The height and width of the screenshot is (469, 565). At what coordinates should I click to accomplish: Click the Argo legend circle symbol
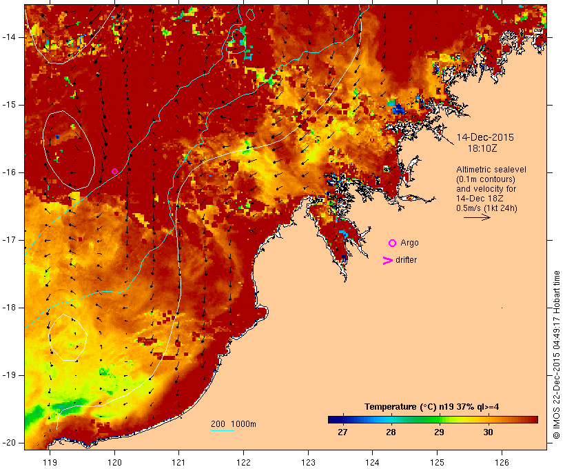pos(393,243)
